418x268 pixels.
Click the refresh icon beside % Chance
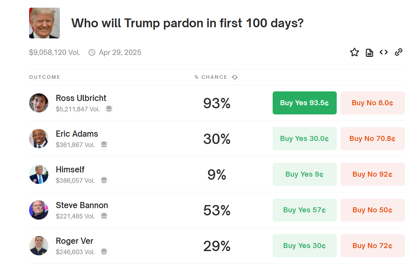point(235,77)
